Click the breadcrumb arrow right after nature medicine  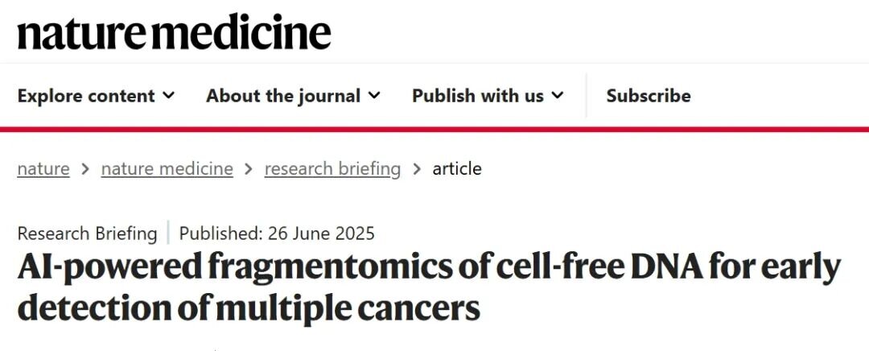pyautogui.click(x=249, y=169)
